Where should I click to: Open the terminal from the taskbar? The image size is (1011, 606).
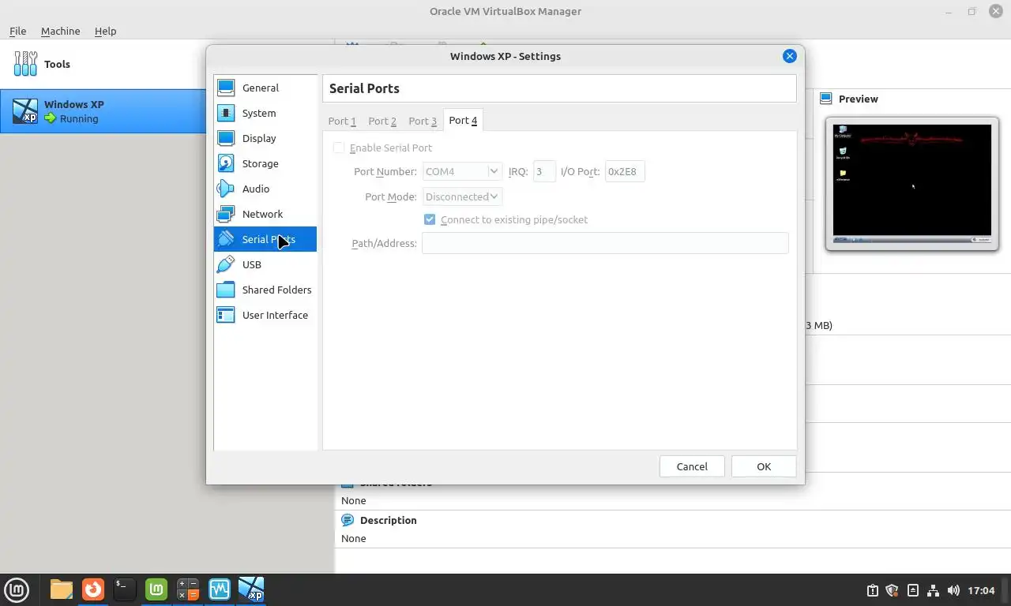pos(125,589)
